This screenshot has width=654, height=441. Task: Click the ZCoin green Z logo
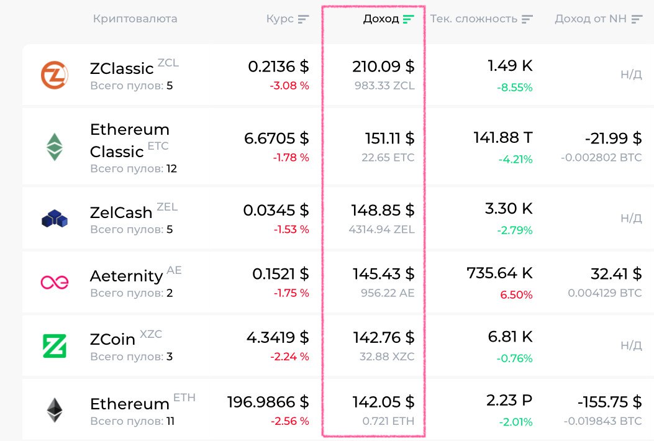pos(55,346)
